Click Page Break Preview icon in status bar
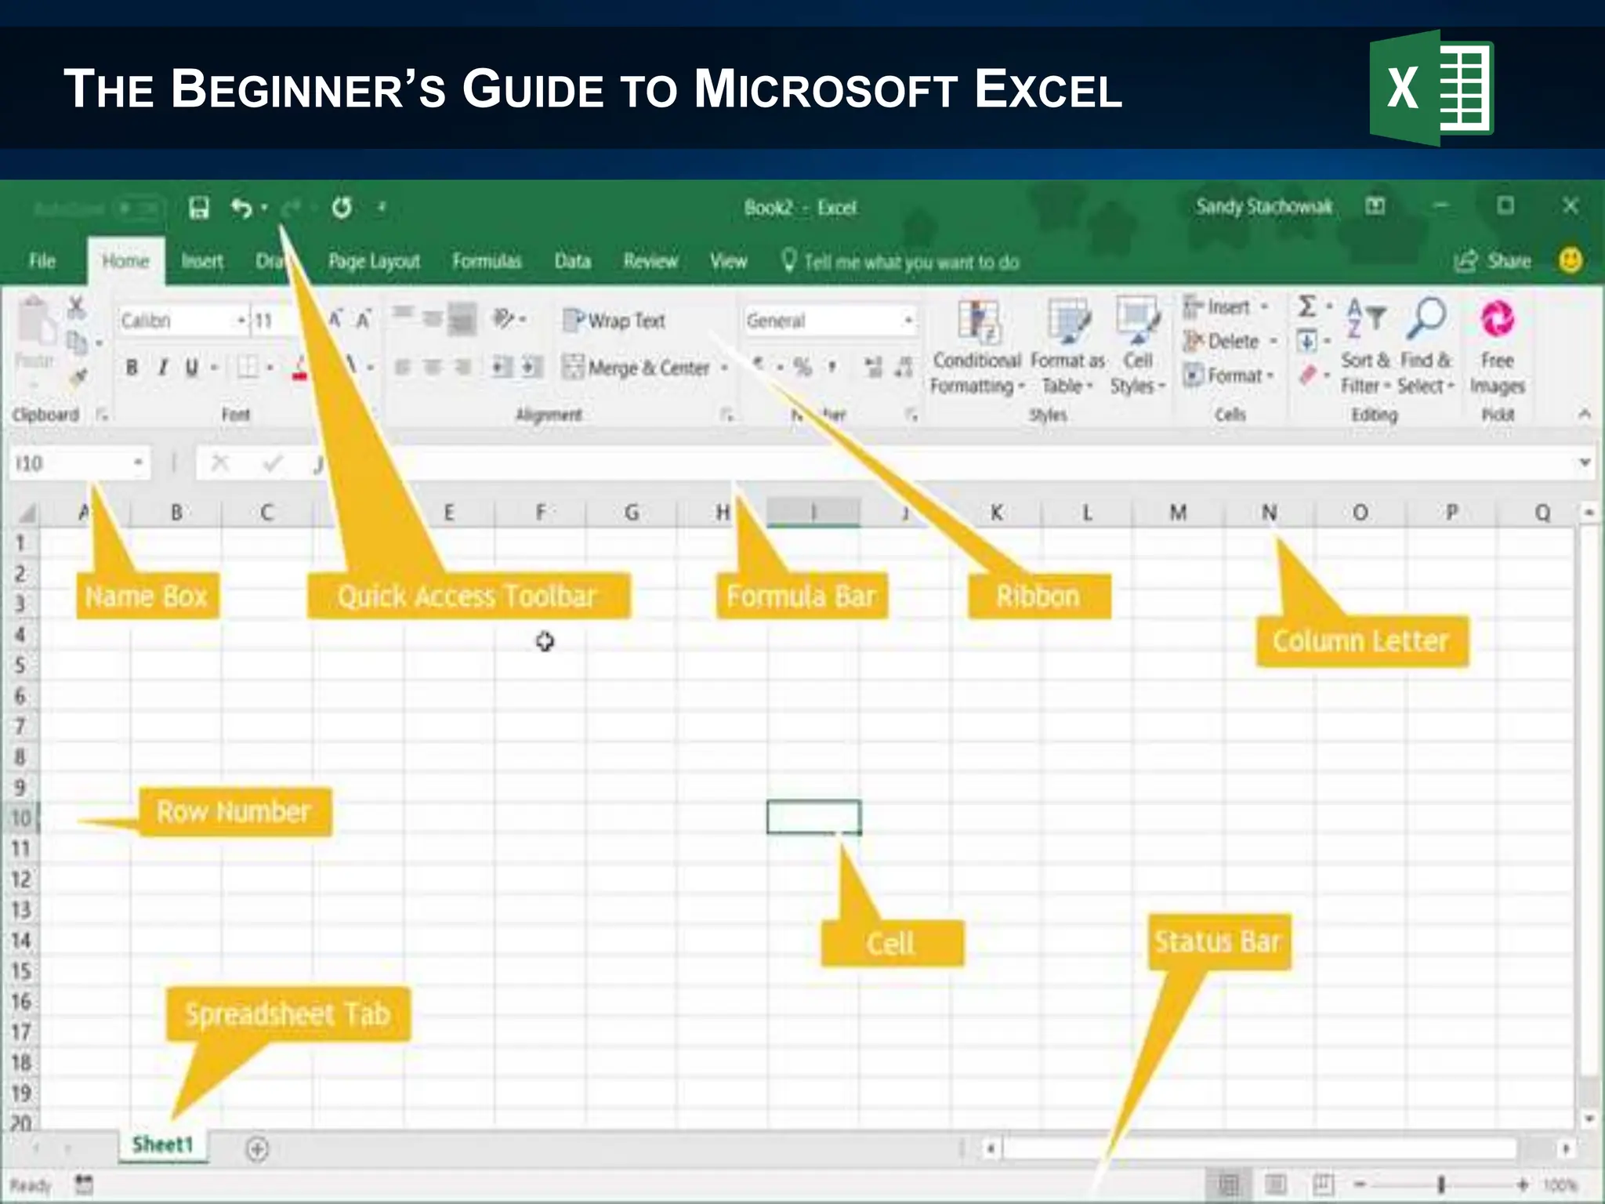Viewport: 1605px width, 1204px height. click(x=1323, y=1184)
